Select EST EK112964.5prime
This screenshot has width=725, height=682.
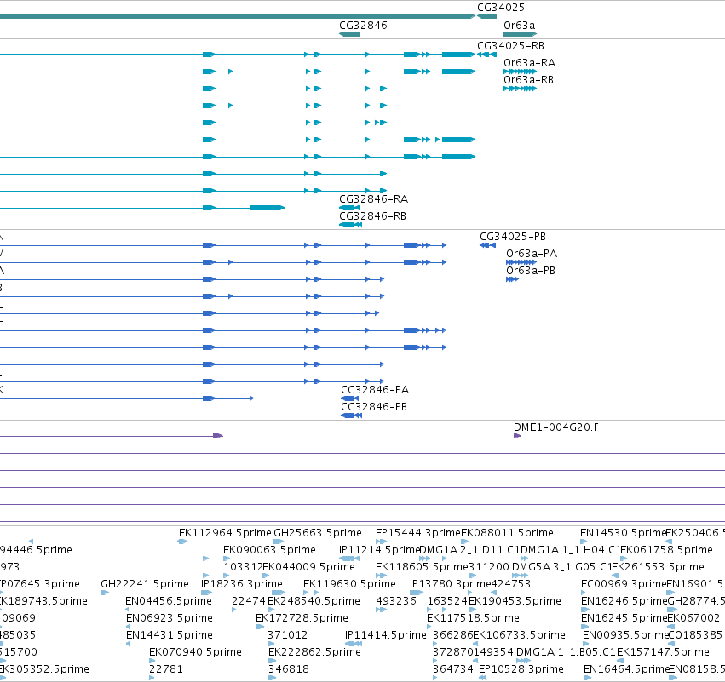click(225, 533)
